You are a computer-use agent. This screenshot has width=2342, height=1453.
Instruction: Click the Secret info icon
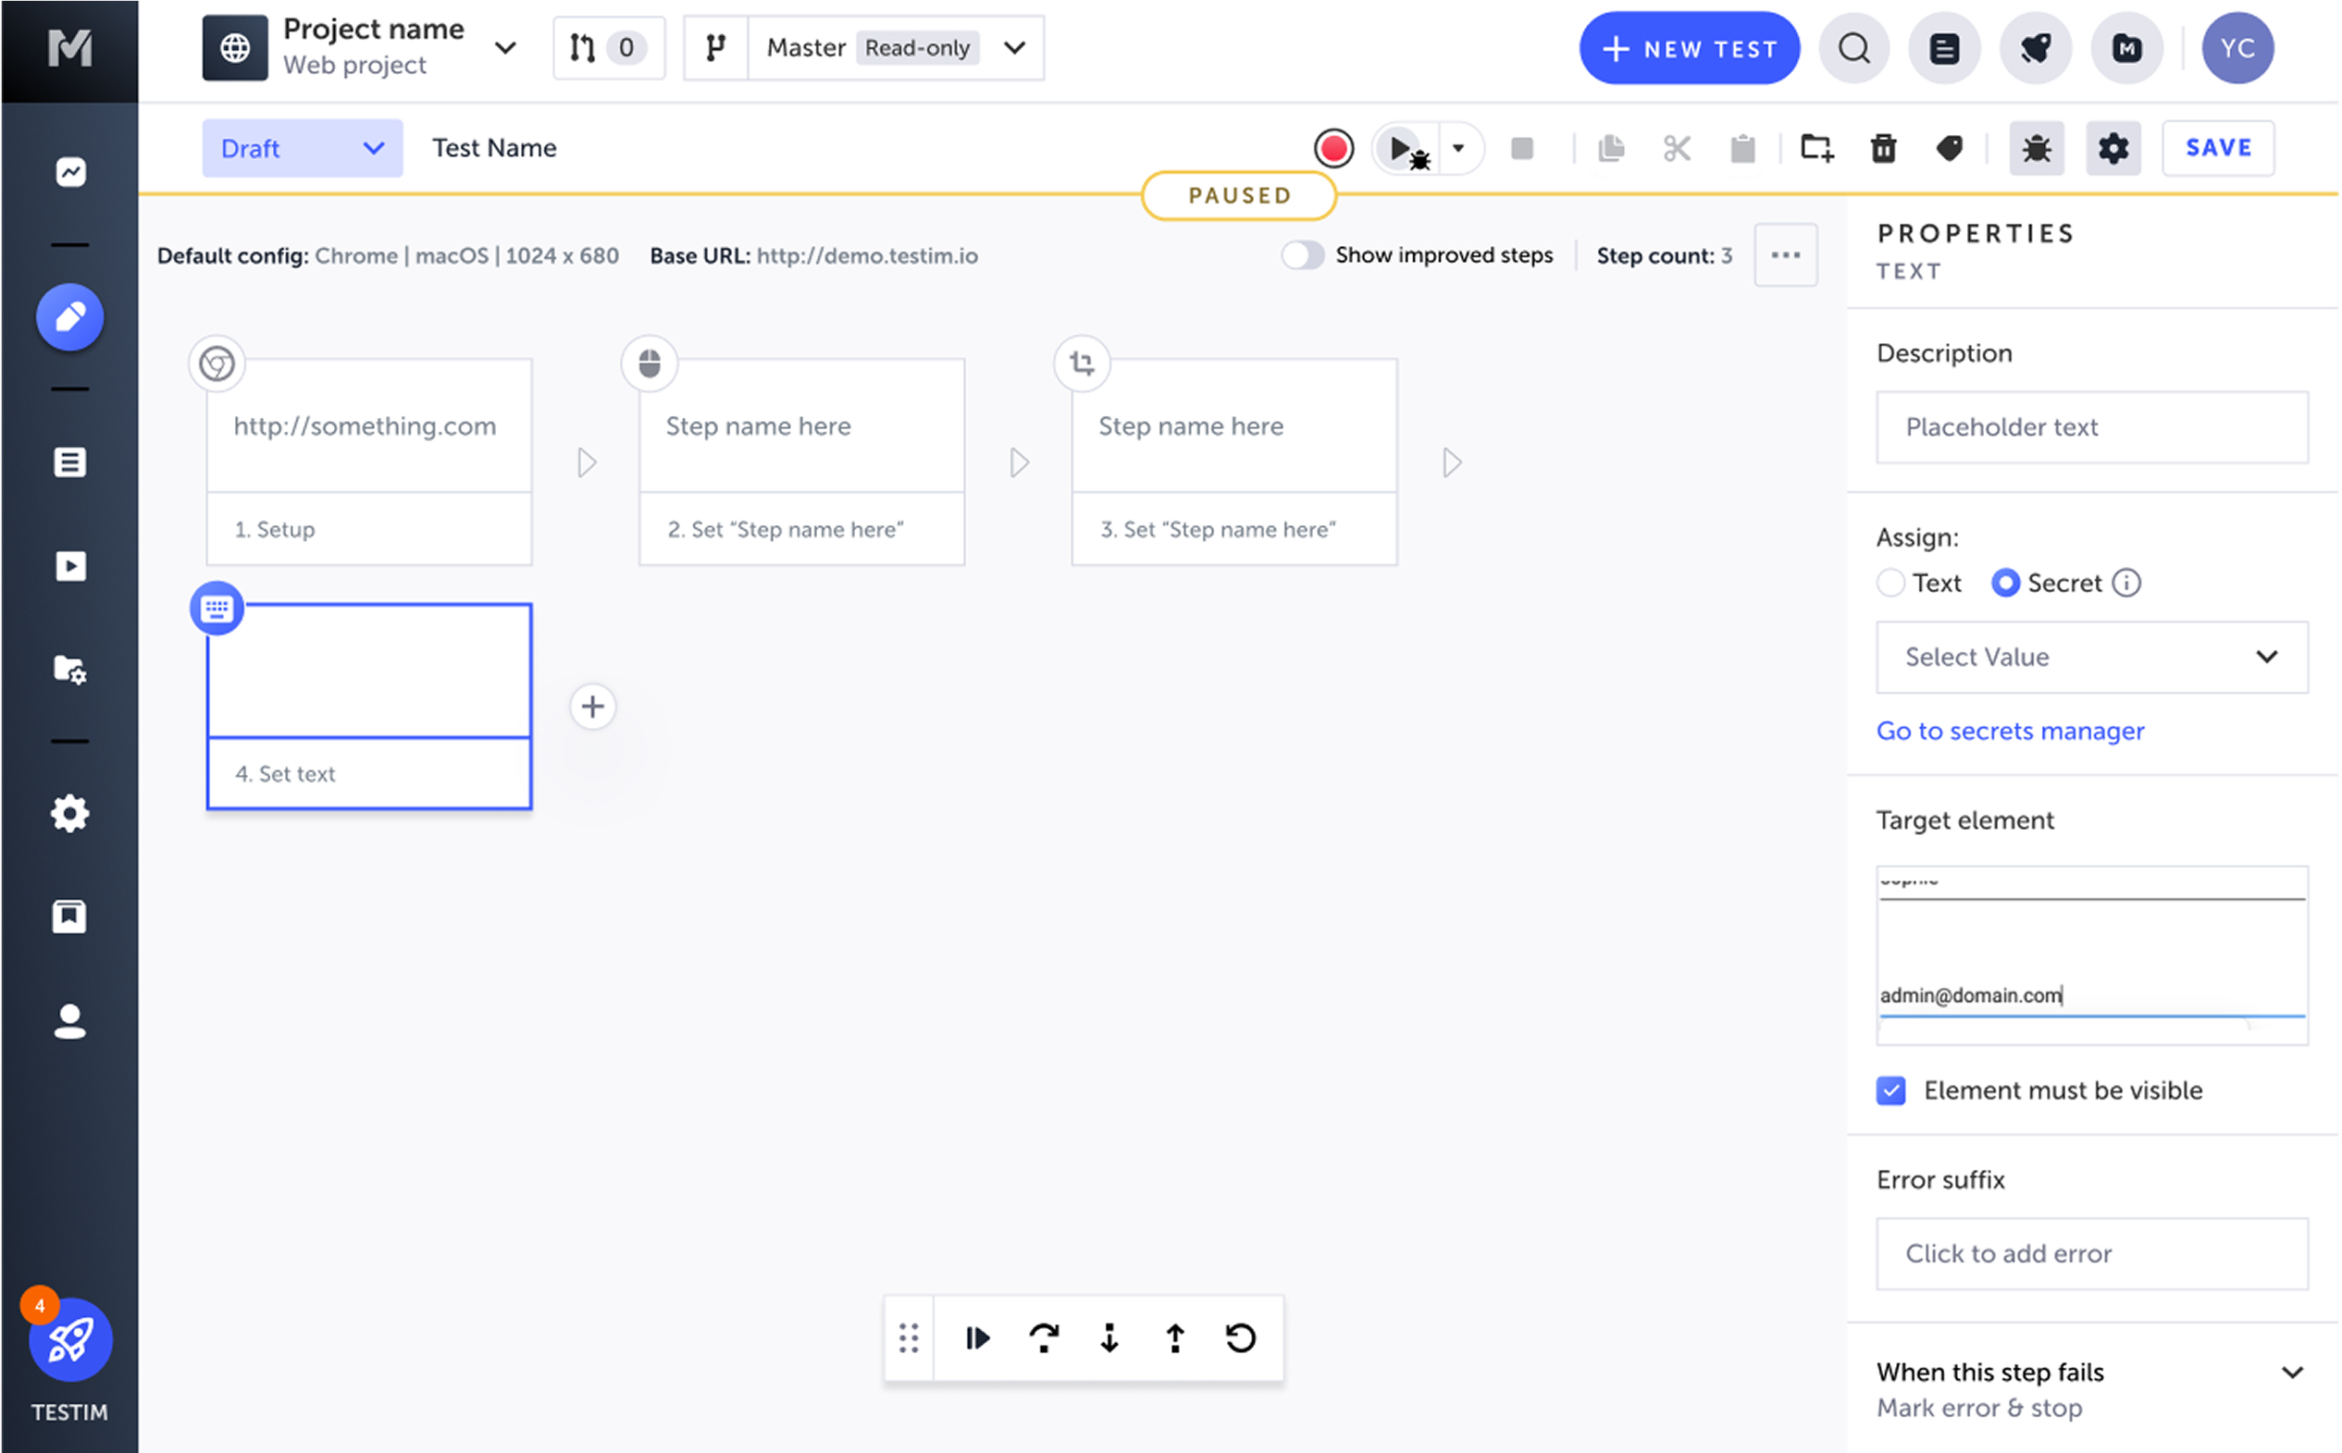click(2127, 584)
